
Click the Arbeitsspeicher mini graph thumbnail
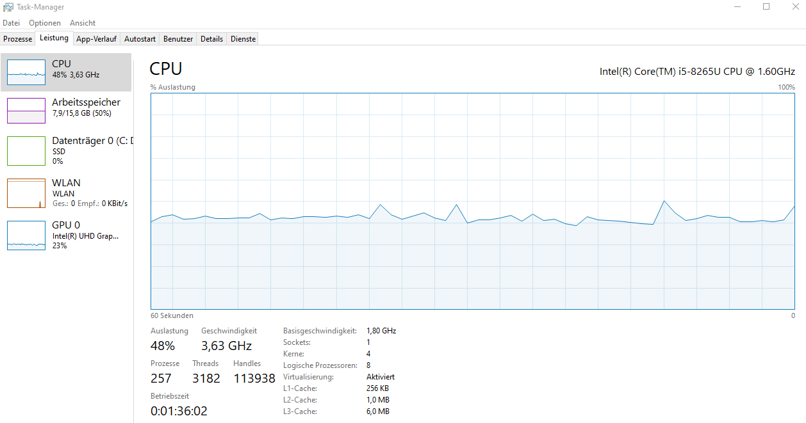[x=26, y=111]
